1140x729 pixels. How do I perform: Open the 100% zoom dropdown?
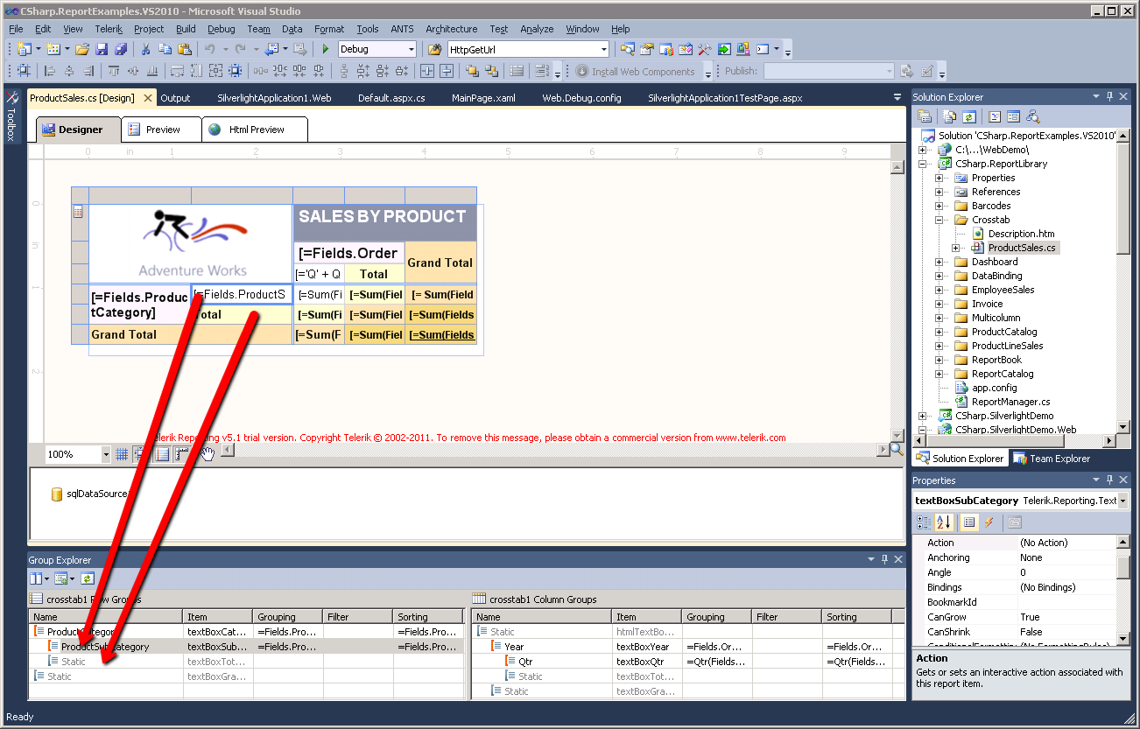coord(106,454)
